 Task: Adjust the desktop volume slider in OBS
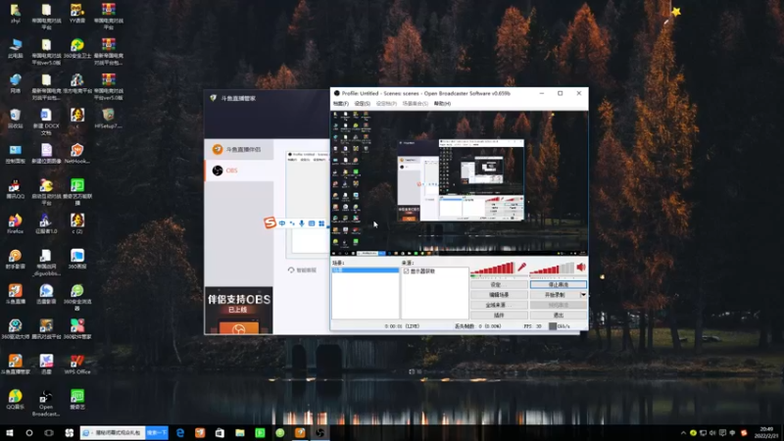[552, 268]
